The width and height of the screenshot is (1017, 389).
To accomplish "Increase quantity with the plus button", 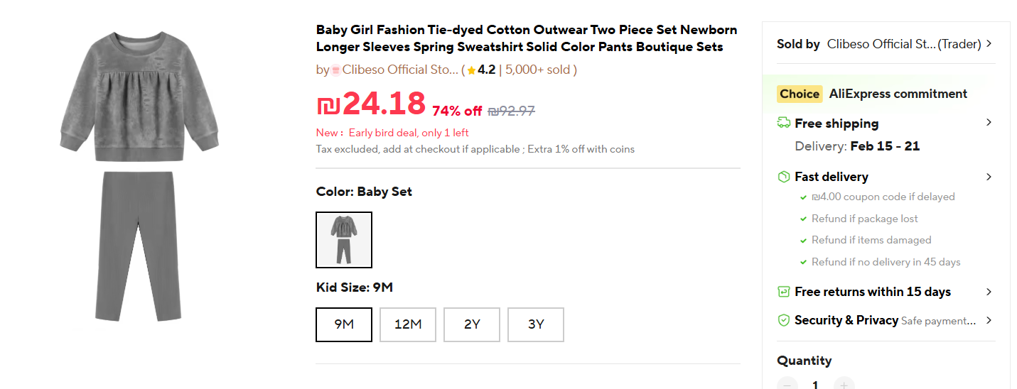I will click(x=844, y=384).
